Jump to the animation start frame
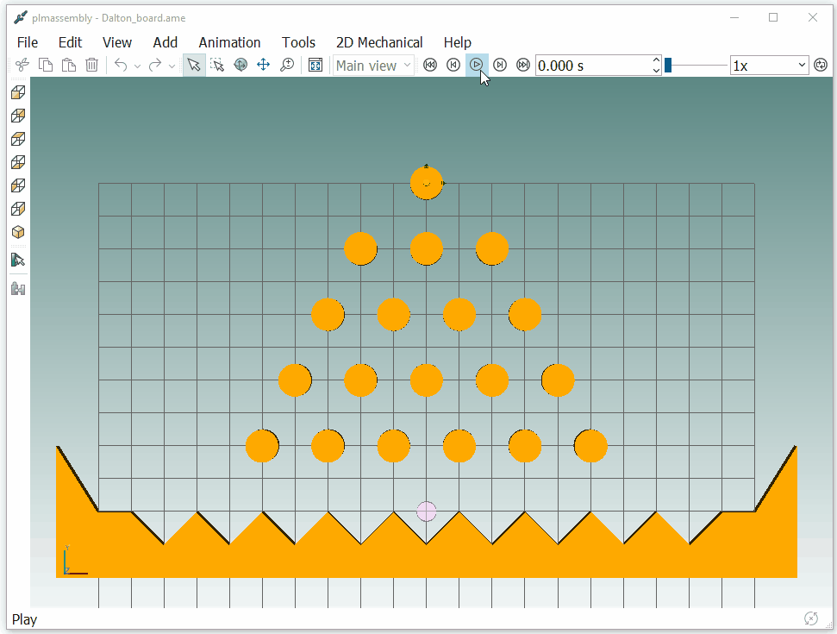The image size is (837, 634). coord(430,64)
